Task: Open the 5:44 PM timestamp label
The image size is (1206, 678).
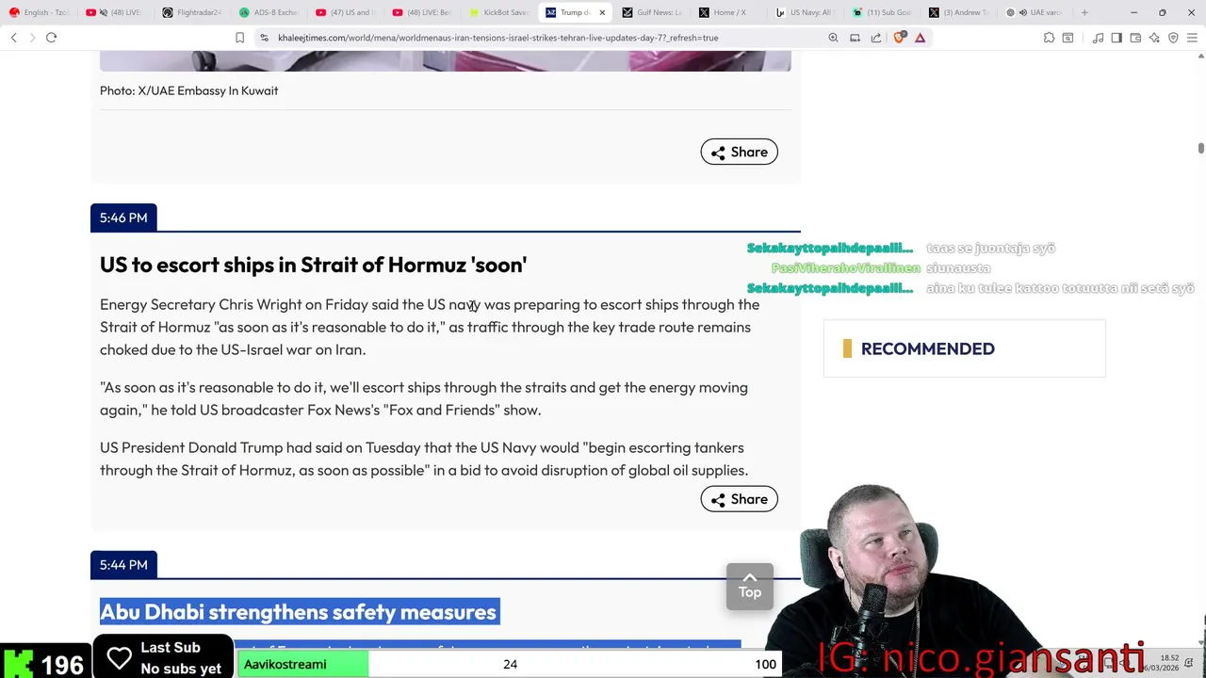Action: [123, 565]
